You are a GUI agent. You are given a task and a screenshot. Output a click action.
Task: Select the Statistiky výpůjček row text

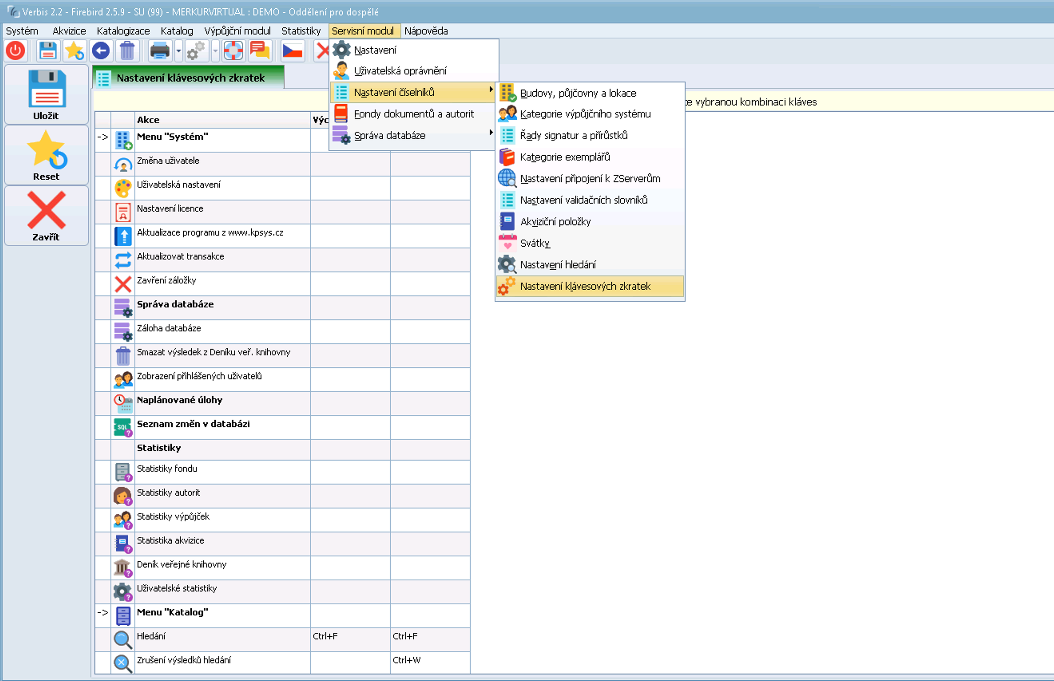(173, 517)
